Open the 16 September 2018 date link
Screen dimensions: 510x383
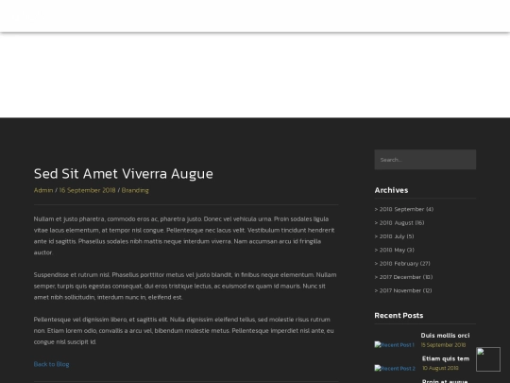click(87, 190)
